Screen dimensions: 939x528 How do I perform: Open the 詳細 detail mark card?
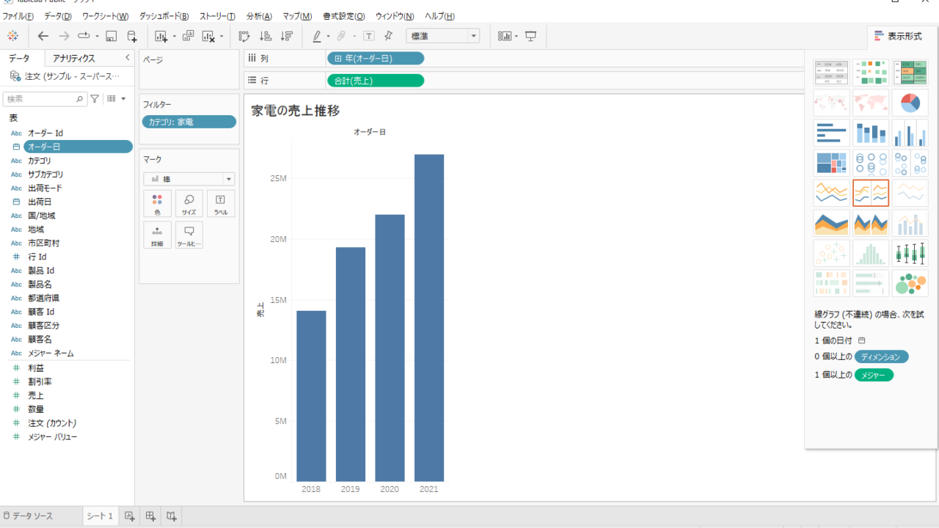[x=157, y=235]
